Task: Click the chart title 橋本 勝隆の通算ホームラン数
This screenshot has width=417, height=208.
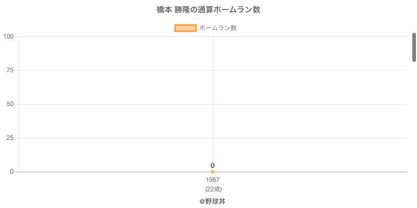Action: [208, 10]
